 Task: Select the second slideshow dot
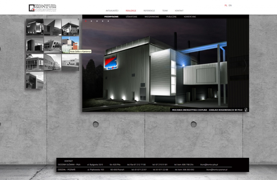[x=91, y=21]
